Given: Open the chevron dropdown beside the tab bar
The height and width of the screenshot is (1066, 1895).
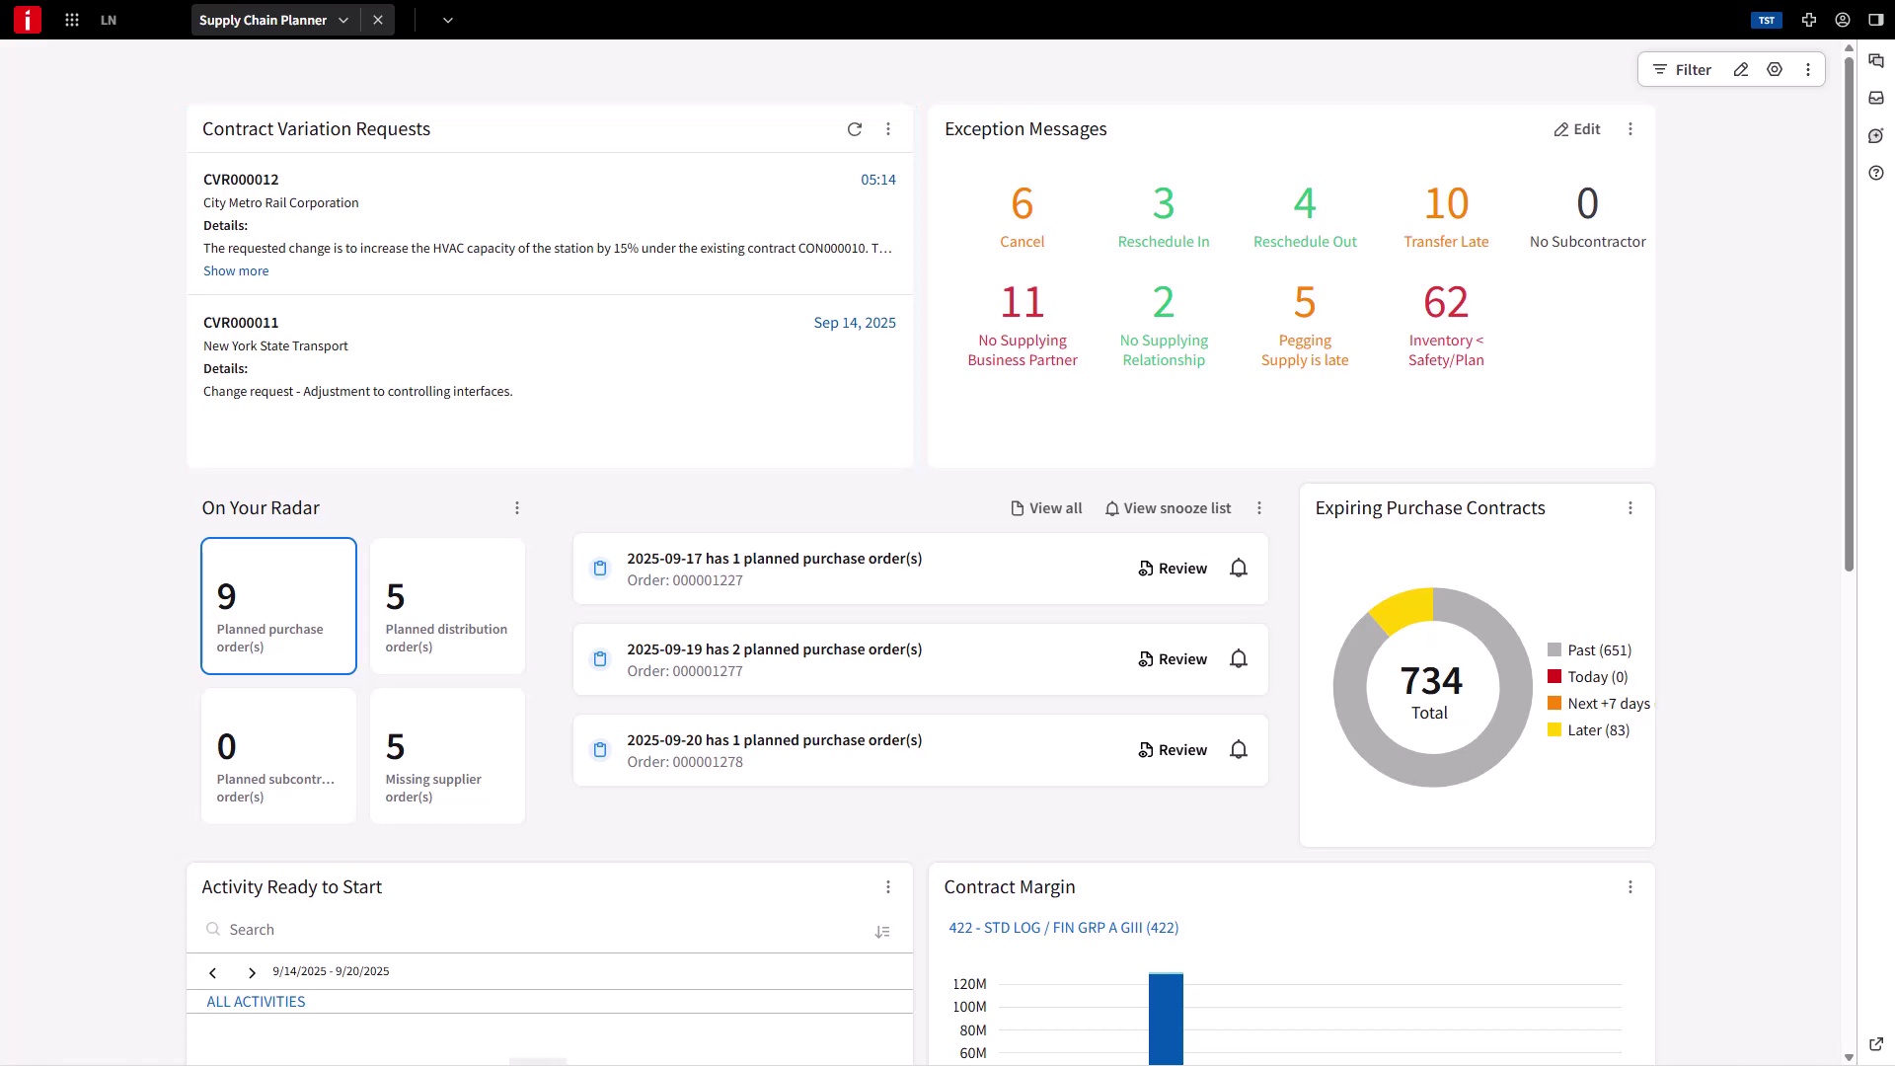Looking at the screenshot, I should click(448, 20).
